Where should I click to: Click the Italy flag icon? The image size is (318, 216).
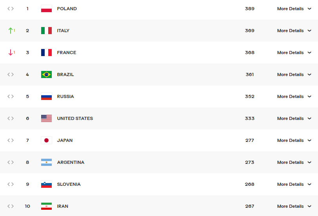click(46, 31)
